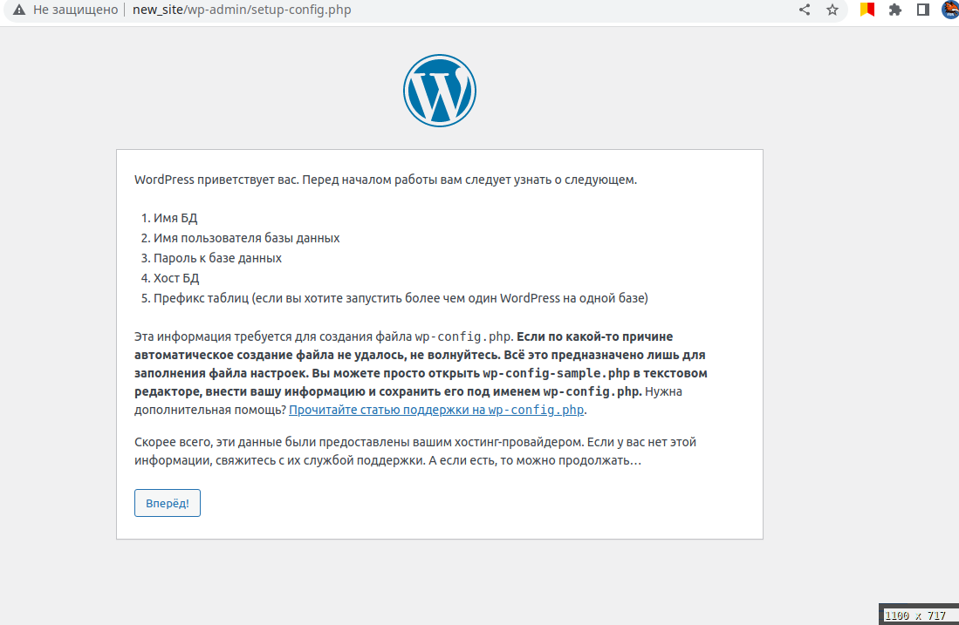
Task: Click the "Имя БД" list item
Action: point(175,218)
